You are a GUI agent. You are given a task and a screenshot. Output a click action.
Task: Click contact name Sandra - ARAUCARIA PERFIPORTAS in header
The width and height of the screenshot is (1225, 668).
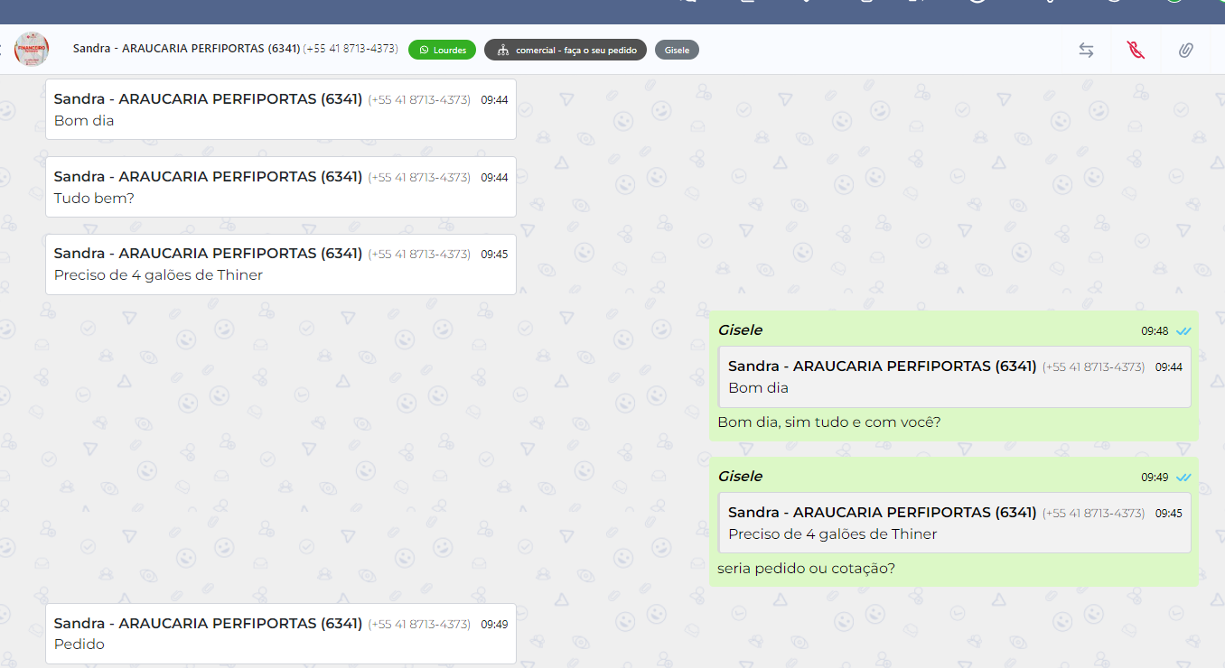pos(186,49)
